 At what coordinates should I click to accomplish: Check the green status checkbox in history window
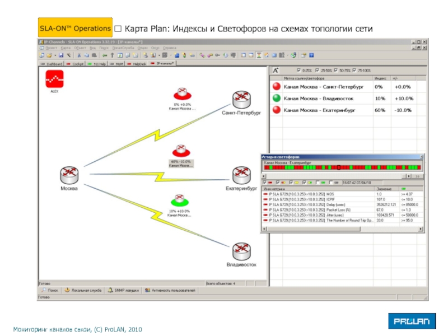coord(318,183)
